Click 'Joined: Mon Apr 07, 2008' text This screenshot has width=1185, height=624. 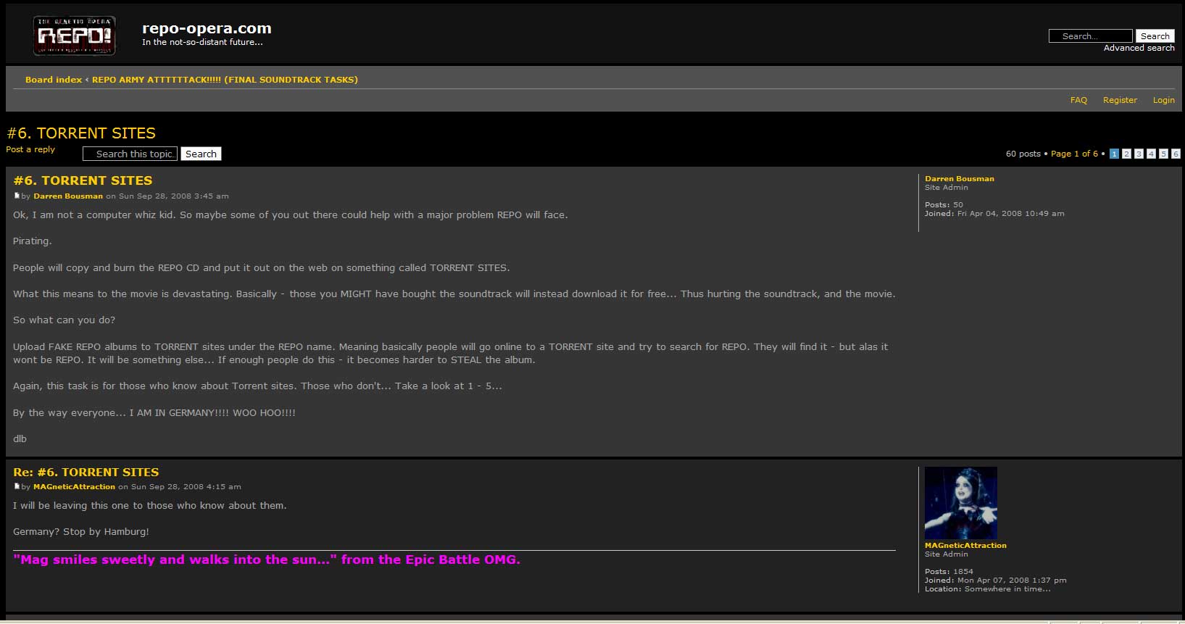(996, 581)
